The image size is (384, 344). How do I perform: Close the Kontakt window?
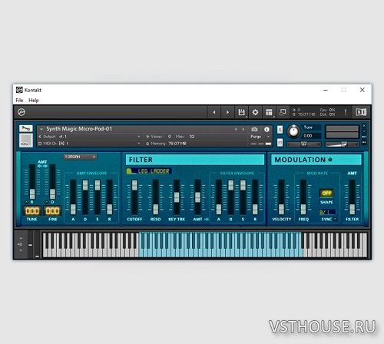362,90
